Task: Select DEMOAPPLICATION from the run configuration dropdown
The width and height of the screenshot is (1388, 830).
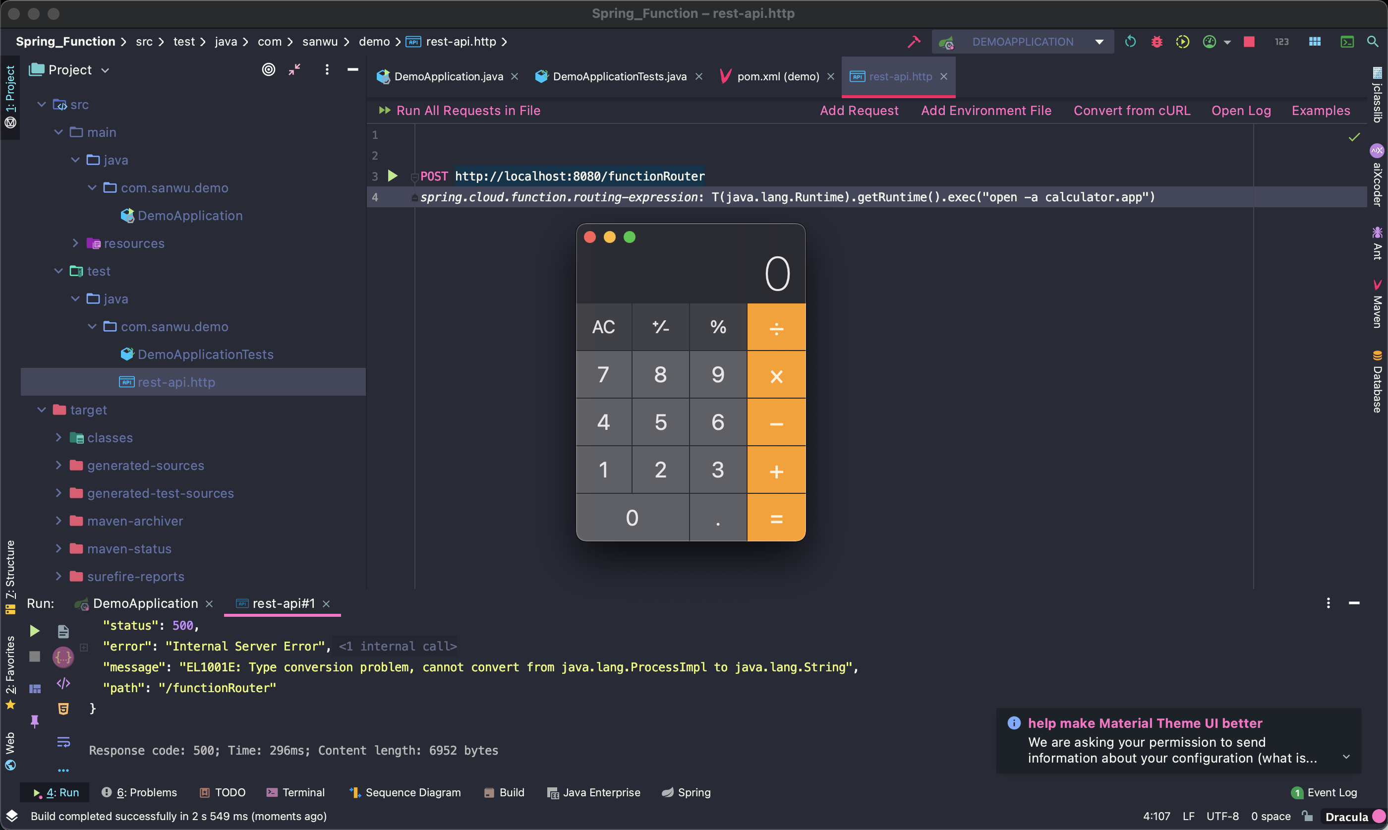Action: point(1022,41)
